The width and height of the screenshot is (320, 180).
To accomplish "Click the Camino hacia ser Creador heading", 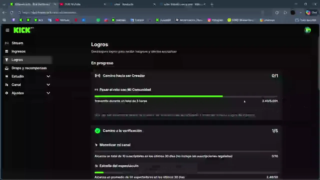I will [124, 75].
